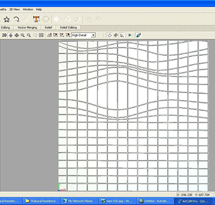Click the greyed dotted circle tool

coord(46,19)
